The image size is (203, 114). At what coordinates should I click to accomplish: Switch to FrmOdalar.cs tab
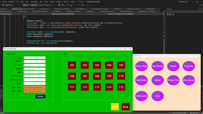click(x=117, y=9)
